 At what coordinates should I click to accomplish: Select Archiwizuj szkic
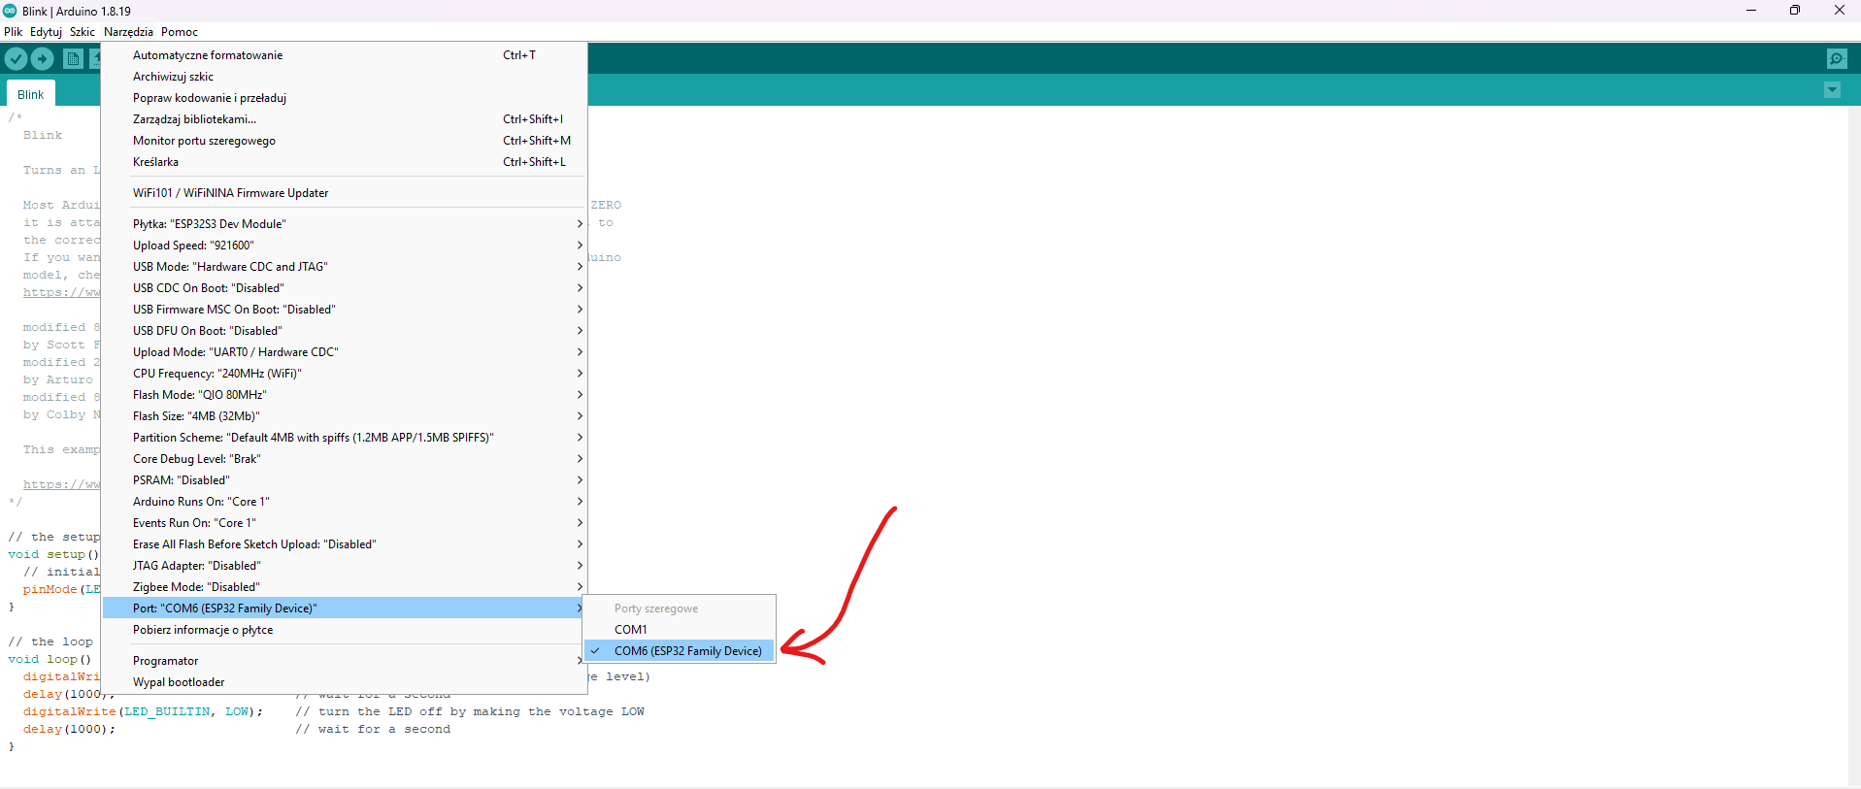(345, 77)
